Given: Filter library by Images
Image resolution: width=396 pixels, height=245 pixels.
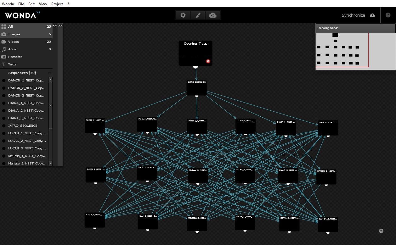Looking at the screenshot, I should pos(26,34).
